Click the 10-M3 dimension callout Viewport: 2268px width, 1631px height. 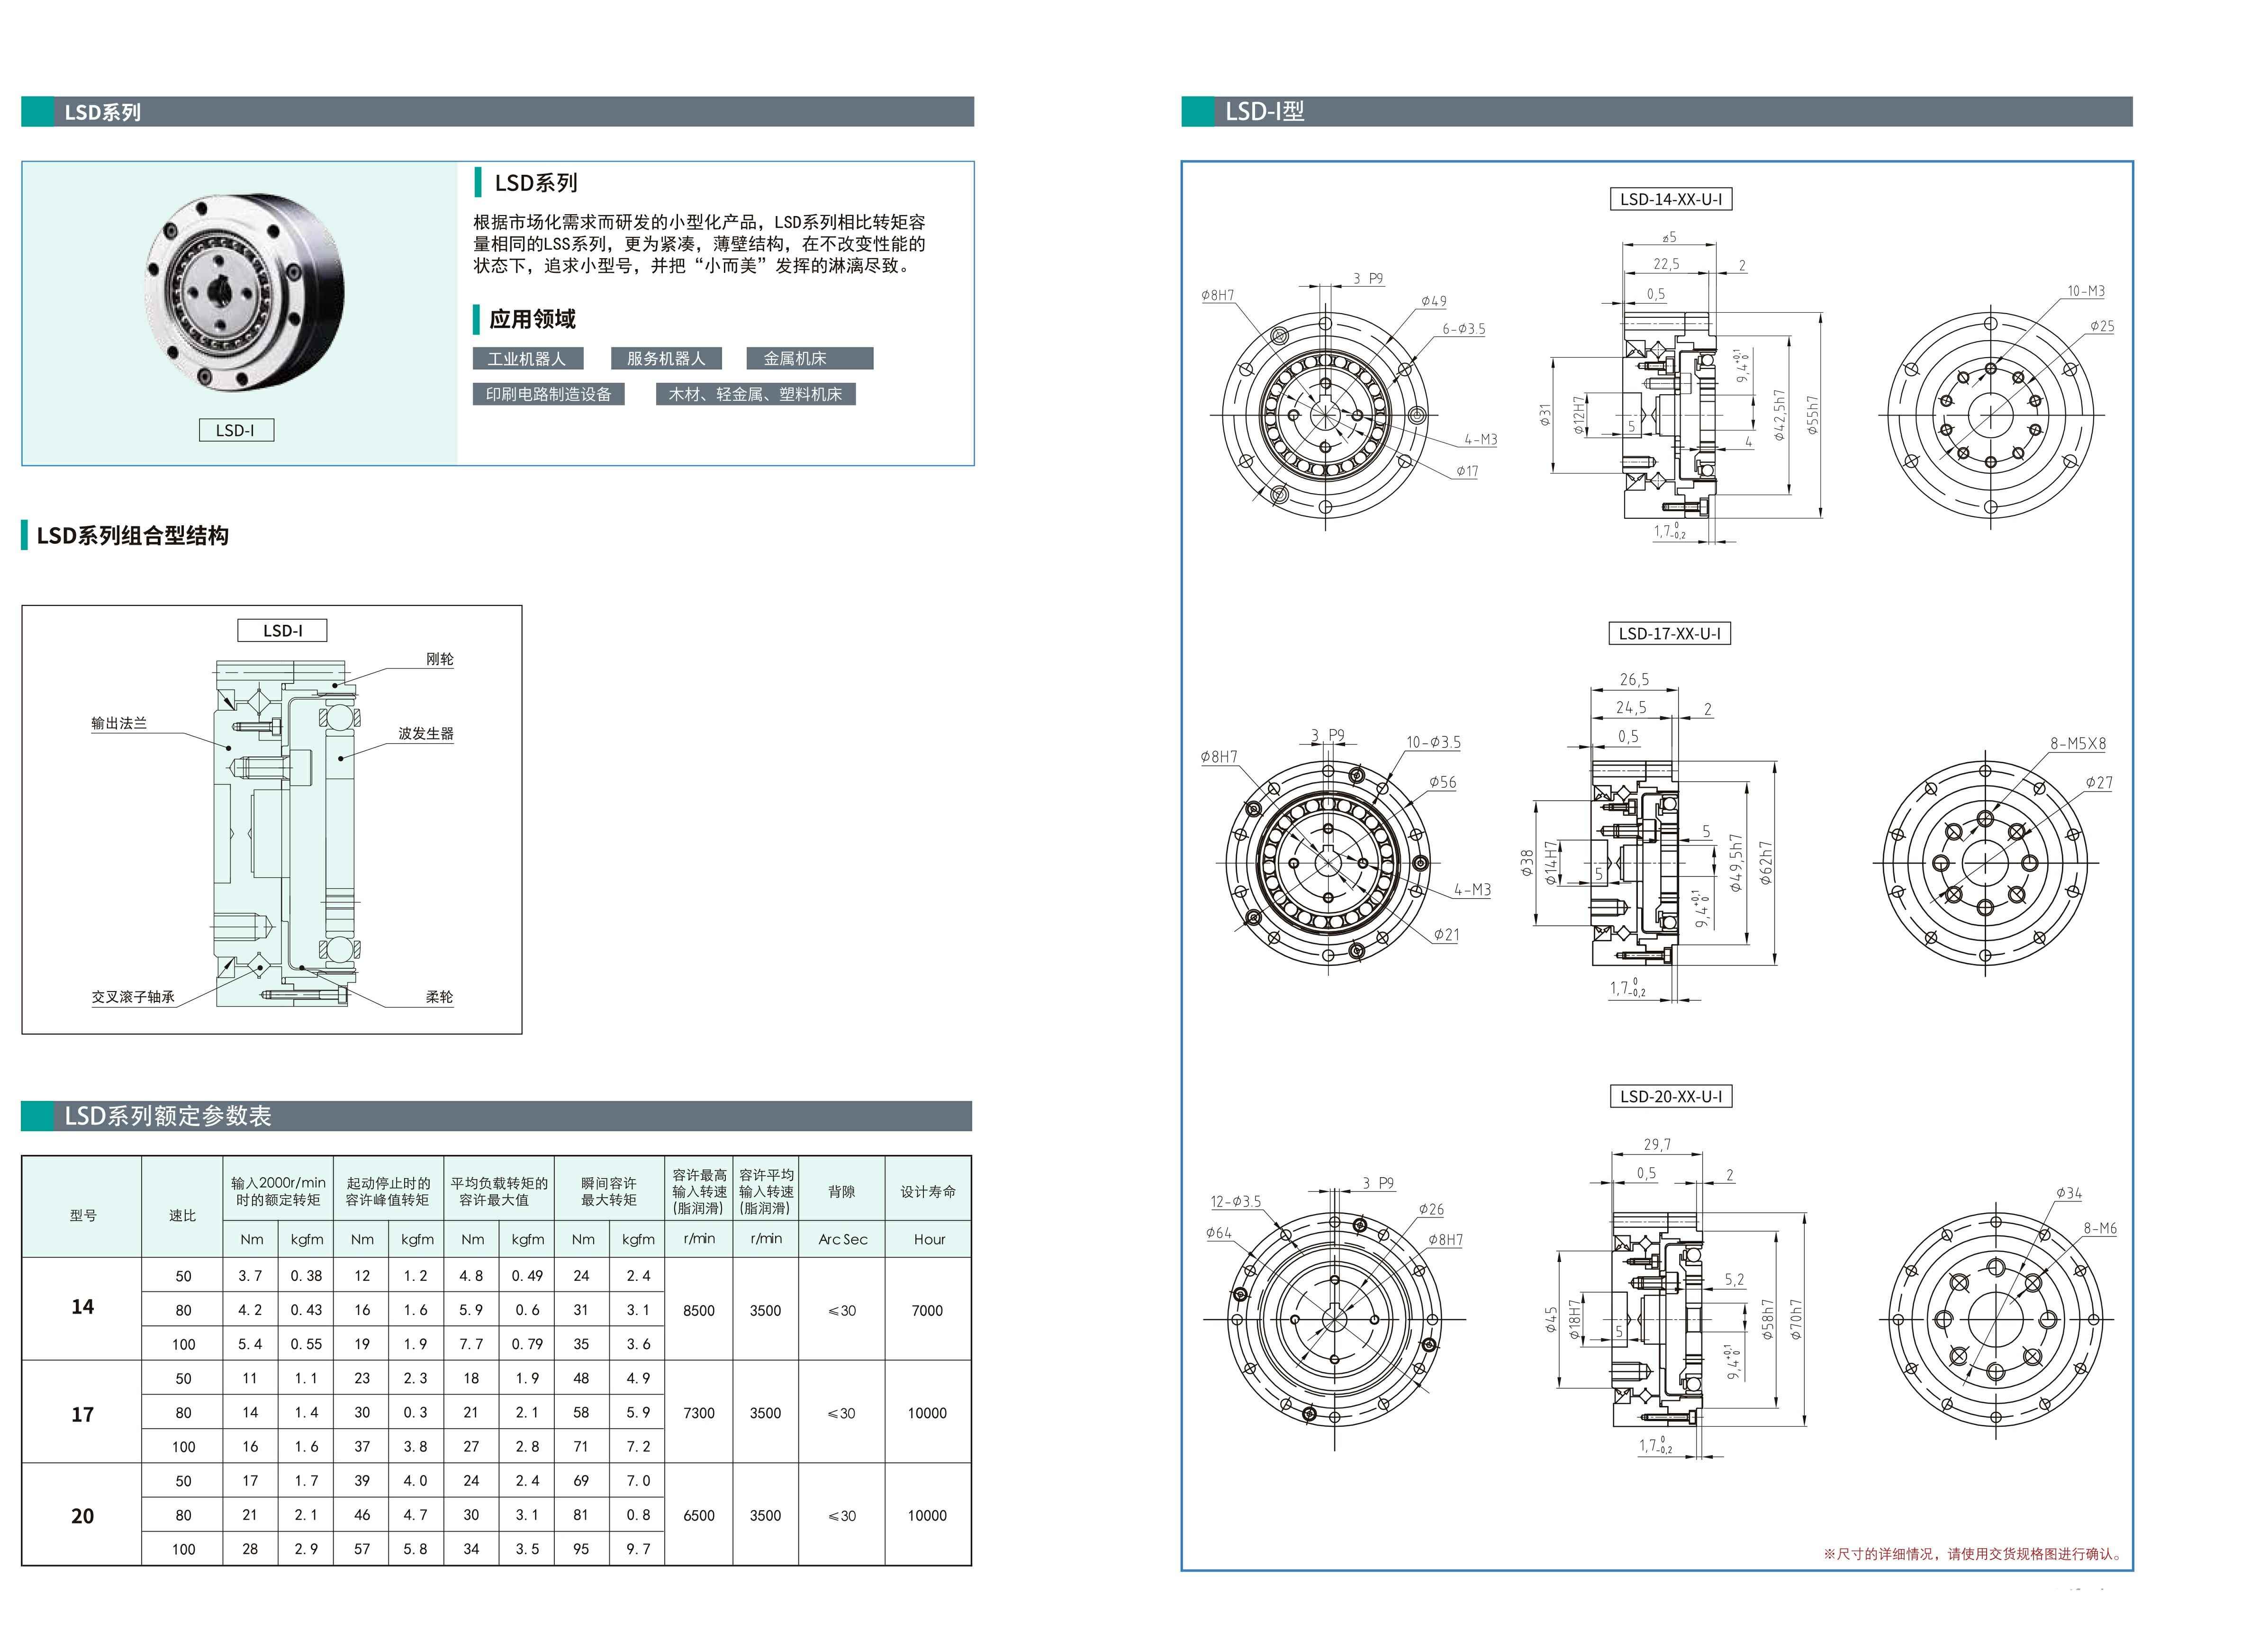(x=2086, y=291)
